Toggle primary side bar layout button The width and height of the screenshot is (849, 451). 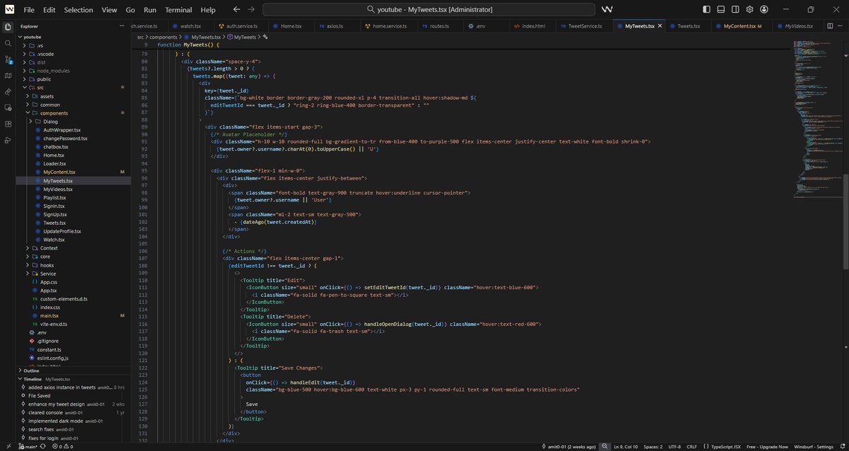[707, 9]
